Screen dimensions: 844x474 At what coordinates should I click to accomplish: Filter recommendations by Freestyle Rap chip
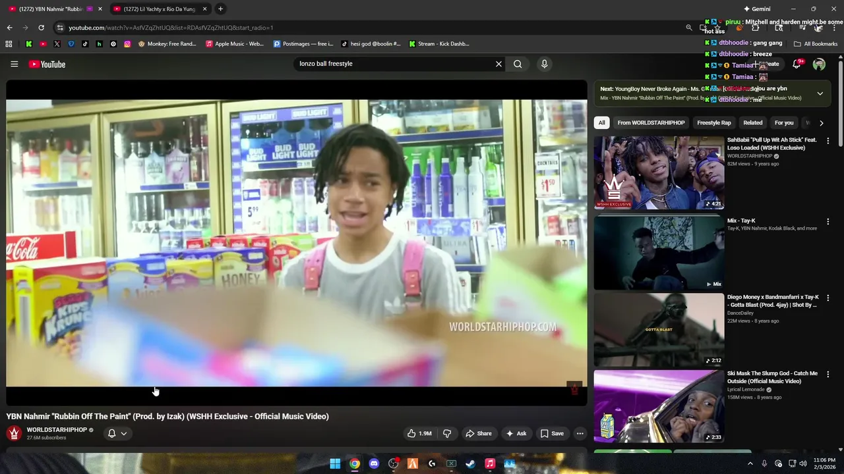click(x=714, y=122)
